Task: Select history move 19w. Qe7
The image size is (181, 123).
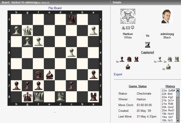Action: (x=167, y=117)
